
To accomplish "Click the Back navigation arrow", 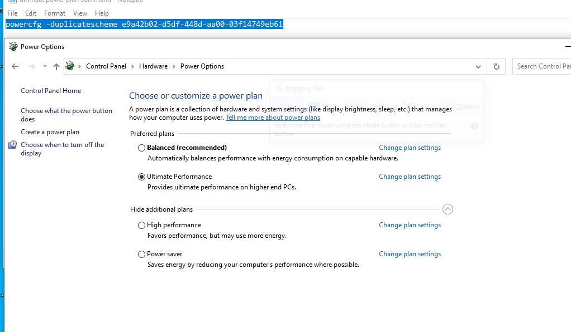I will pyautogui.click(x=15, y=66).
